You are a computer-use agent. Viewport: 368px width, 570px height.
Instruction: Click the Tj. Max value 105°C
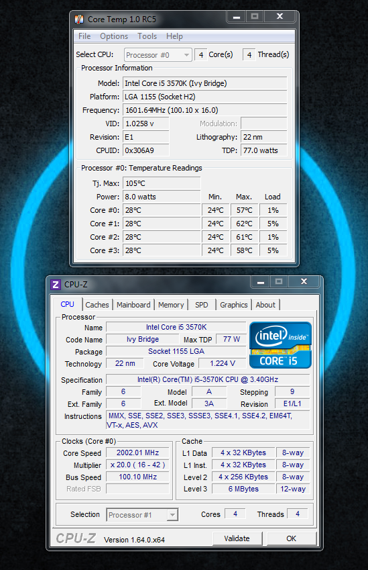point(162,183)
